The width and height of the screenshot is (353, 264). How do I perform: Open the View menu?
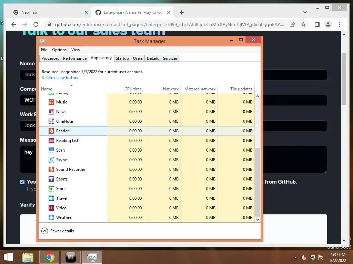(75, 50)
